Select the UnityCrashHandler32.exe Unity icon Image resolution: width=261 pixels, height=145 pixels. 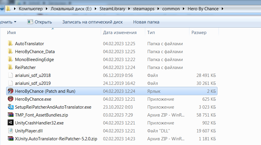click(10, 123)
